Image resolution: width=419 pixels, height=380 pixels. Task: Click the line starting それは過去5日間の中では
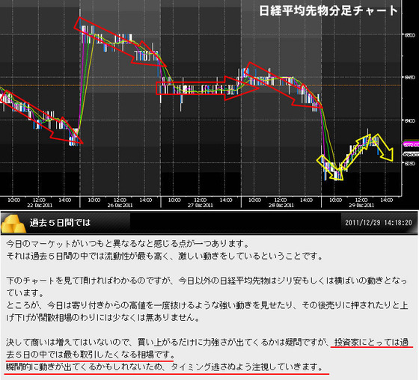[x=165, y=257]
